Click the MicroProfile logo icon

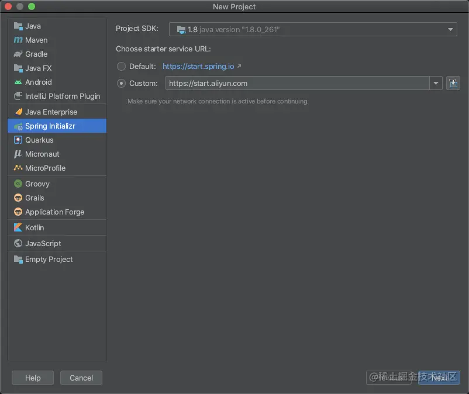pyautogui.click(x=18, y=168)
